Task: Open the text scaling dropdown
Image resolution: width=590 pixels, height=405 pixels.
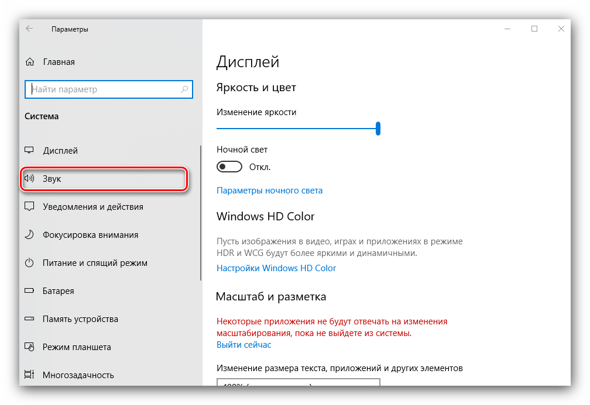Action: [x=298, y=384]
